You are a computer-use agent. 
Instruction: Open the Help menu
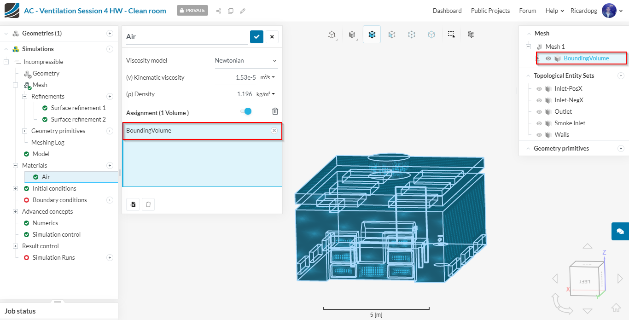pyautogui.click(x=554, y=11)
